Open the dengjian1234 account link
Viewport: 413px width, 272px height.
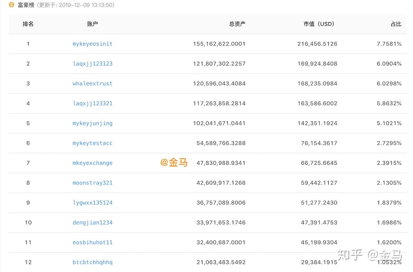pyautogui.click(x=92, y=223)
